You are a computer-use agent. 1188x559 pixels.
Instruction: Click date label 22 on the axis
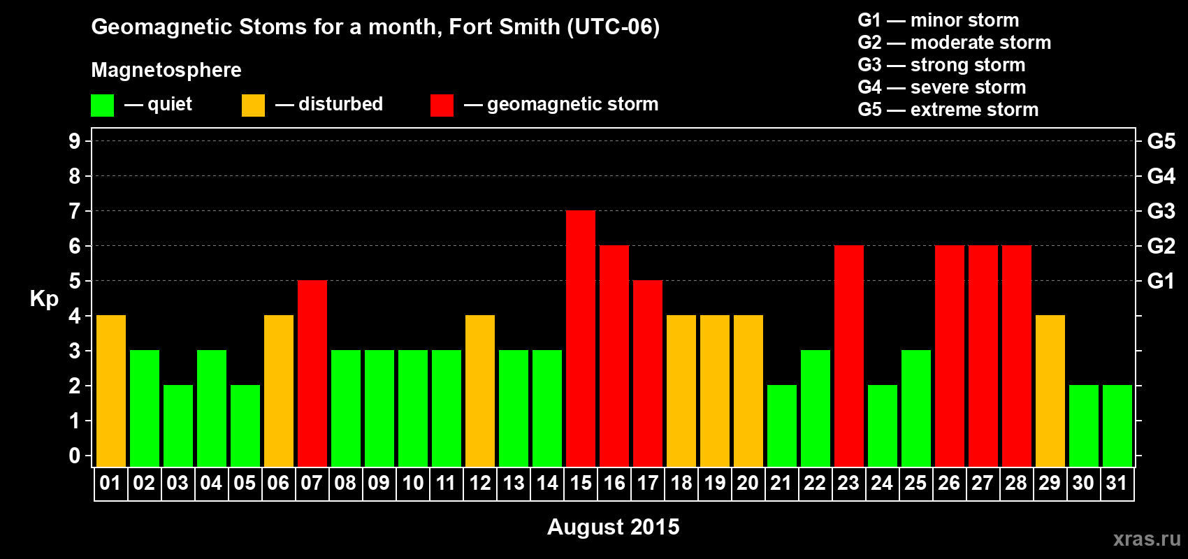click(x=815, y=484)
